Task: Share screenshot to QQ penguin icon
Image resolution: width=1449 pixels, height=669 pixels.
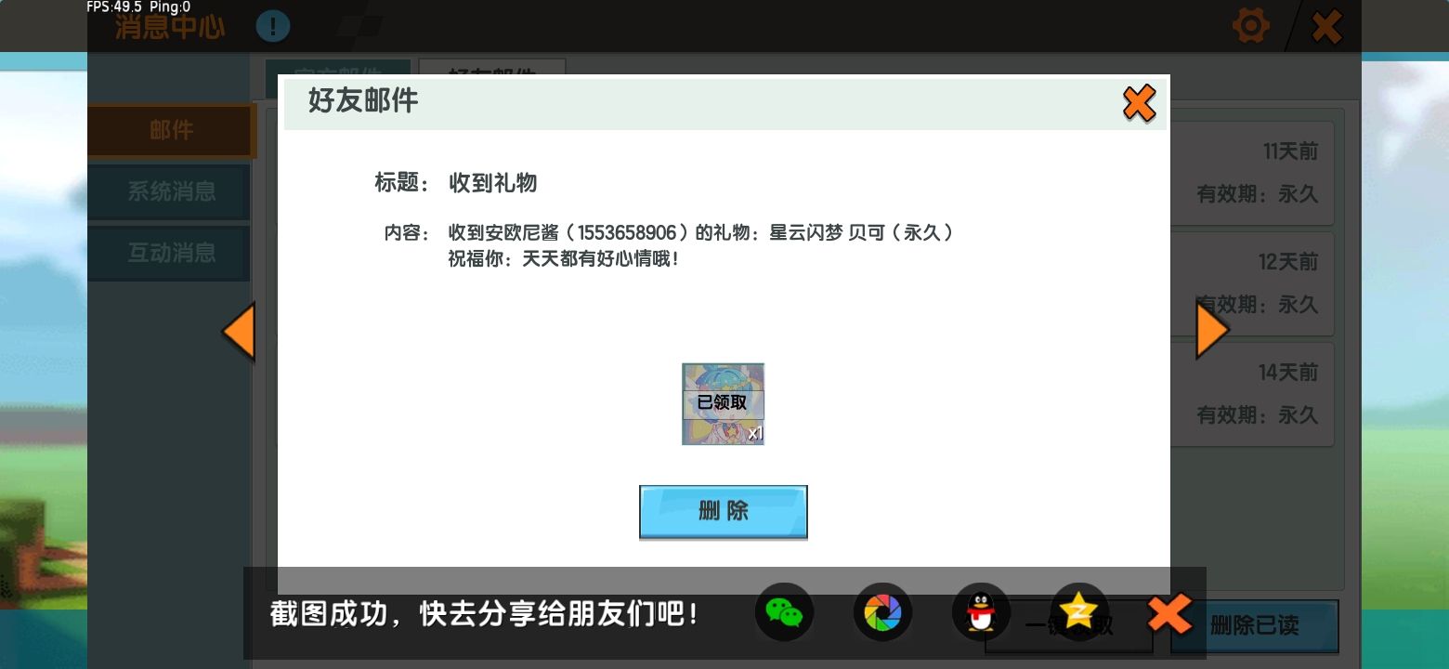Action: point(981,612)
